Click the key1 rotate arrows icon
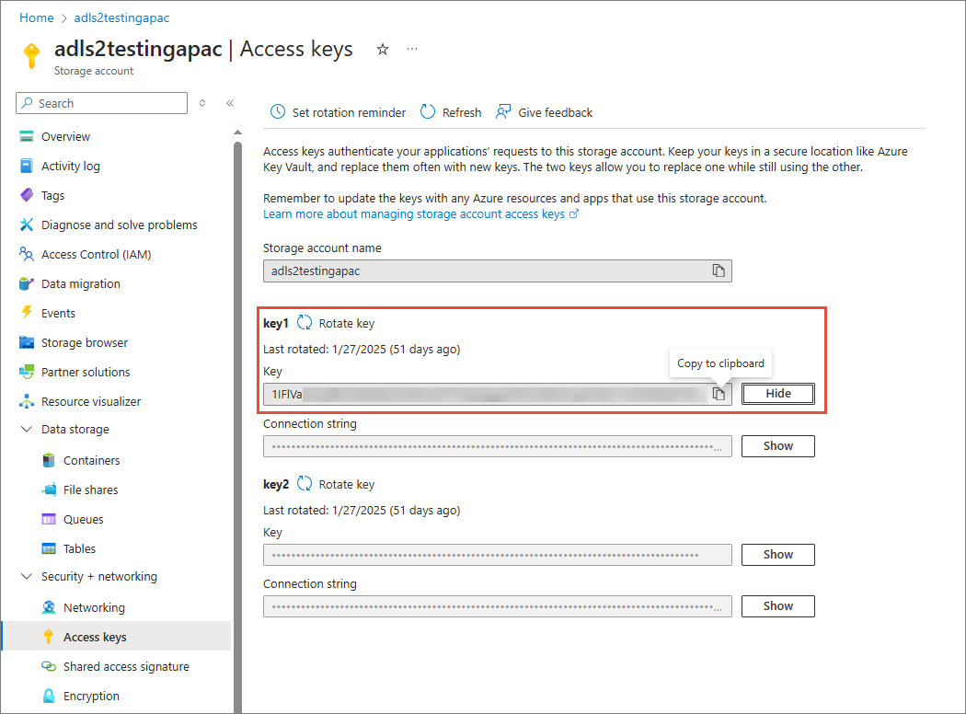 click(x=305, y=322)
